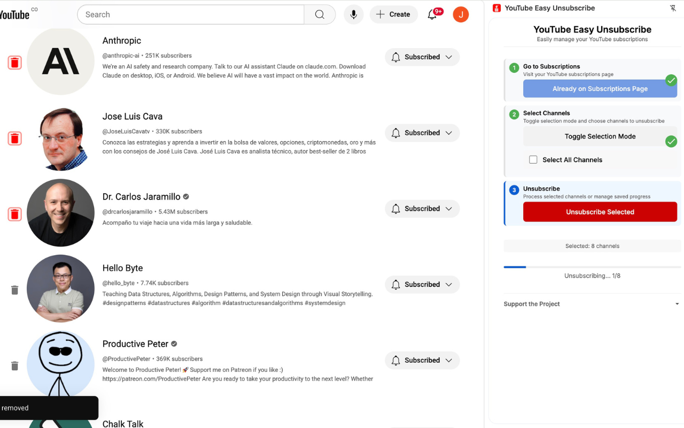
Task: Click Already on Subscriptions Page button
Action: (x=600, y=89)
